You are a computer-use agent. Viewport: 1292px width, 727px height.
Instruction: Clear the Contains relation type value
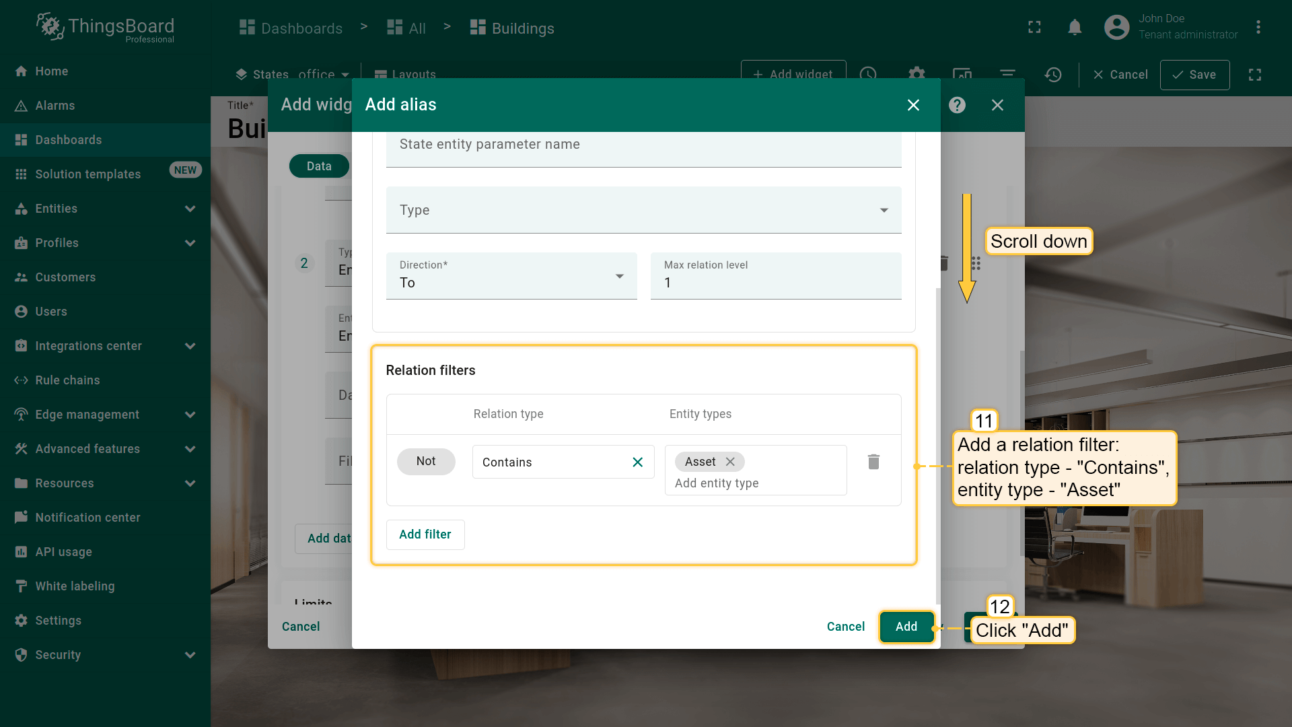click(x=637, y=462)
